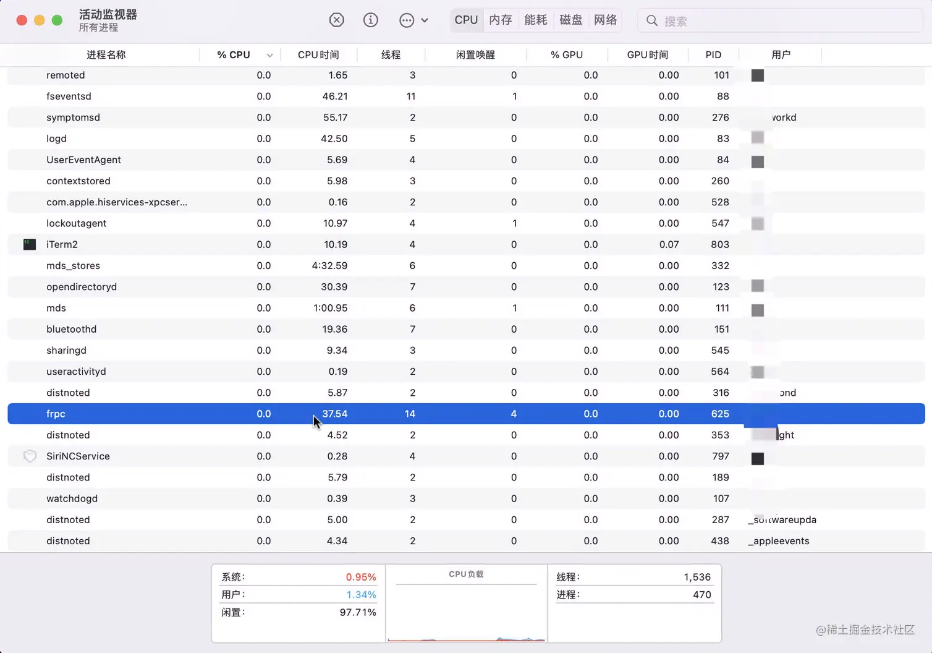Sort by the % GPU column header
The image size is (932, 653).
567,55
